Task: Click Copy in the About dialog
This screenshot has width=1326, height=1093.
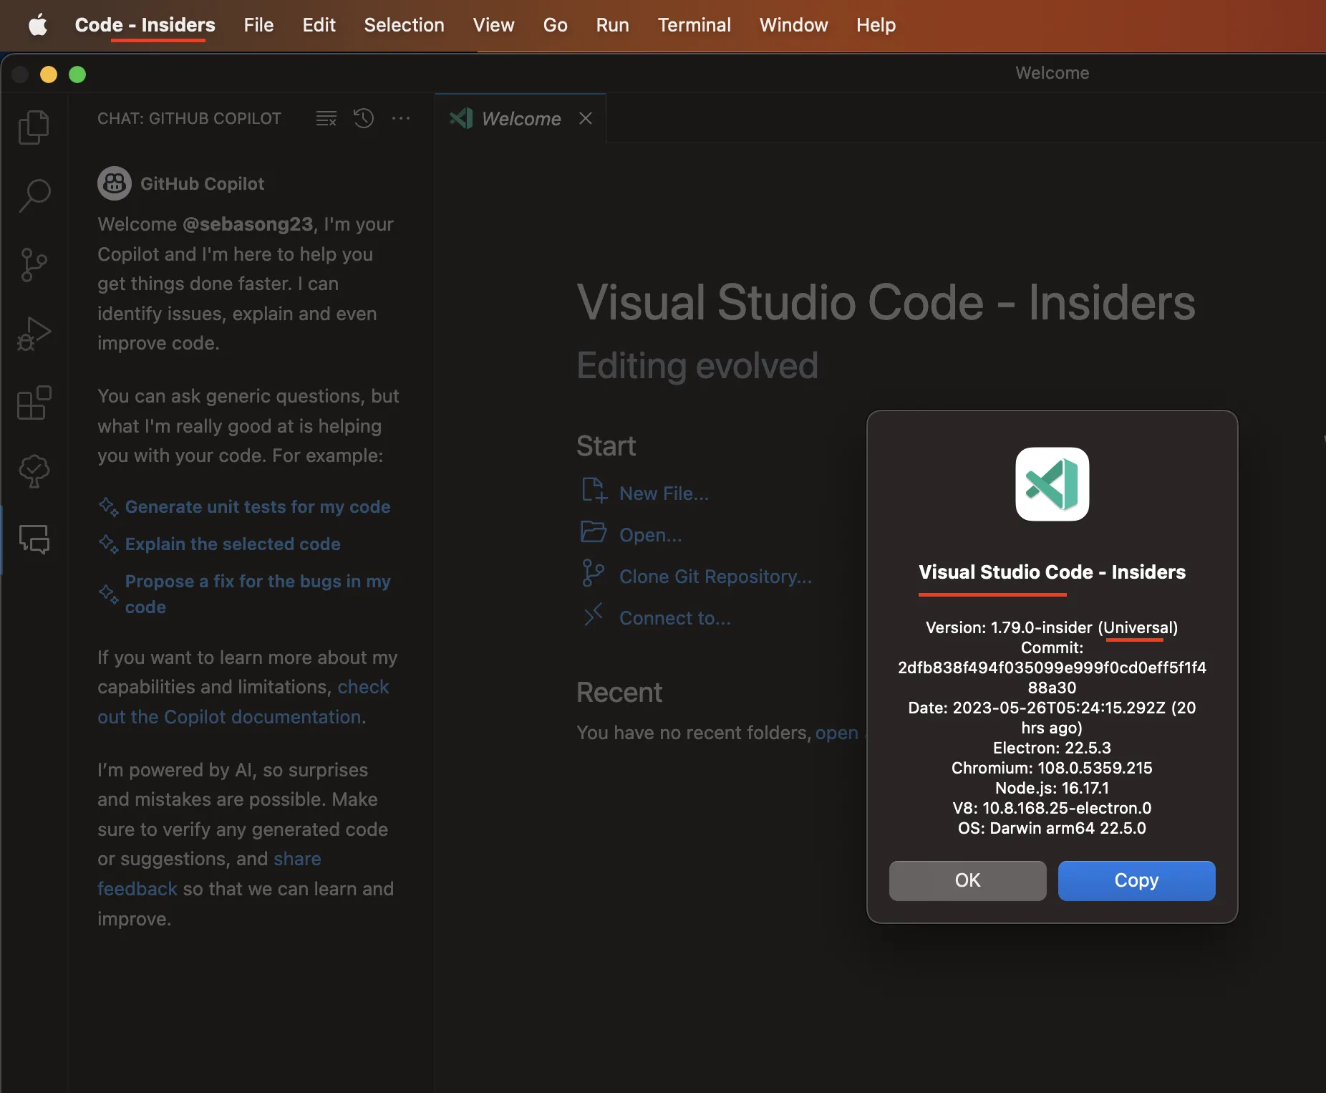Action: tap(1136, 880)
